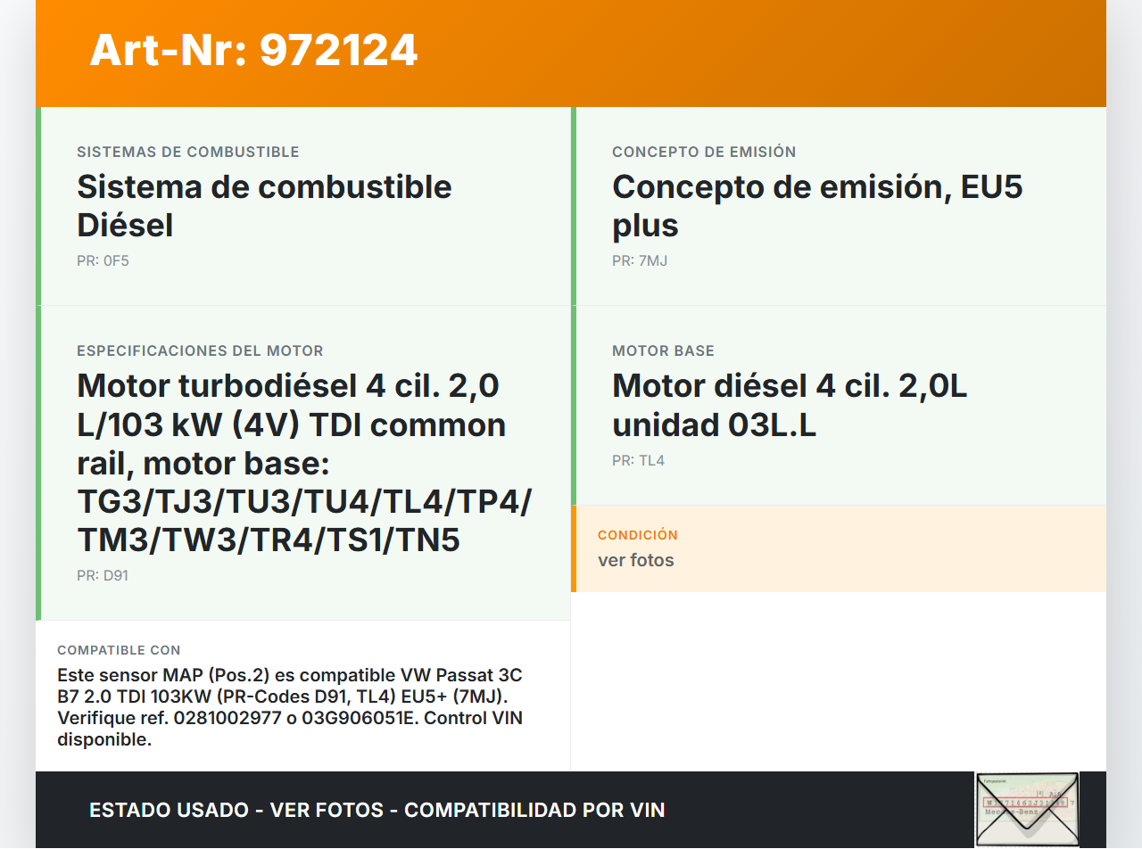Click Sistema de combustible Diésel heading
Image resolution: width=1142 pixels, height=849 pixels.
264,206
